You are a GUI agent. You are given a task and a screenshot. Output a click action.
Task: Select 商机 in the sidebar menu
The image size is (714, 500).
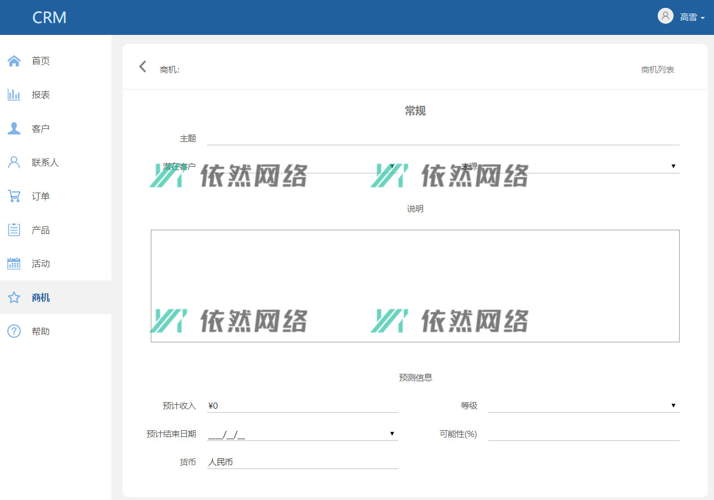tap(41, 297)
